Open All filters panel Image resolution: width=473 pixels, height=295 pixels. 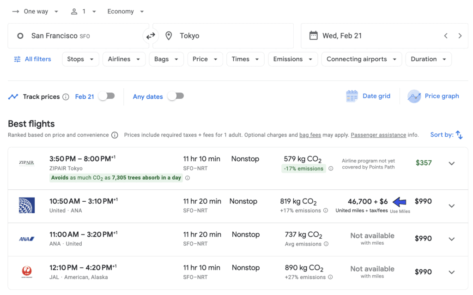(x=32, y=59)
